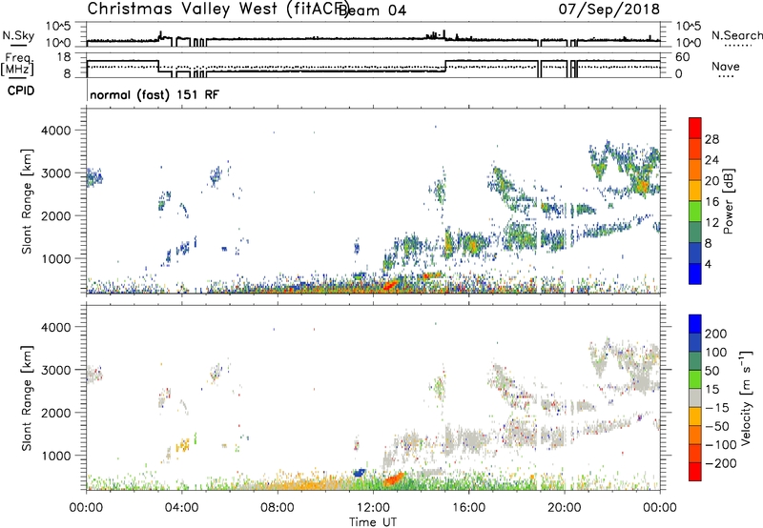Click the blue echo patch in the velocity panel
Screen dimensions: 763x528
pyautogui.click(x=360, y=472)
